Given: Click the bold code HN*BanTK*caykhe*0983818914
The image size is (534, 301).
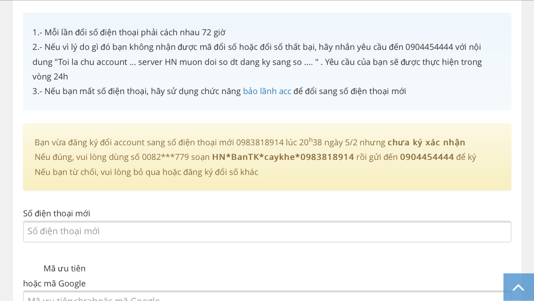Looking at the screenshot, I should pos(283,157).
